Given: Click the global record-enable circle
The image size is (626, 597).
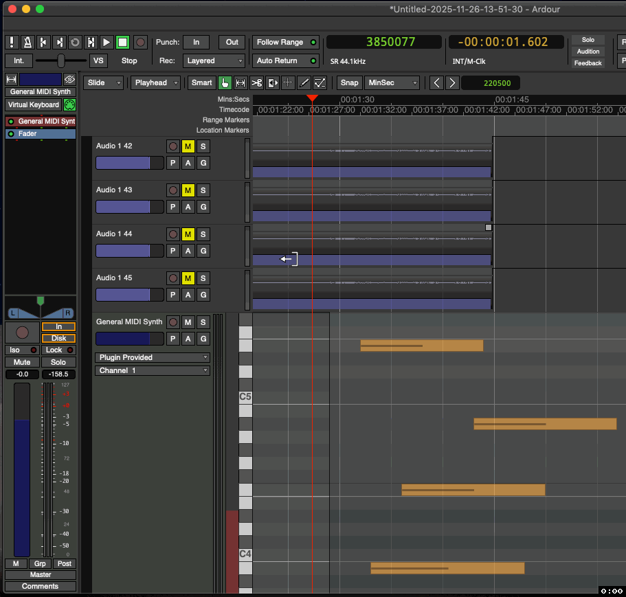Looking at the screenshot, I should [140, 42].
